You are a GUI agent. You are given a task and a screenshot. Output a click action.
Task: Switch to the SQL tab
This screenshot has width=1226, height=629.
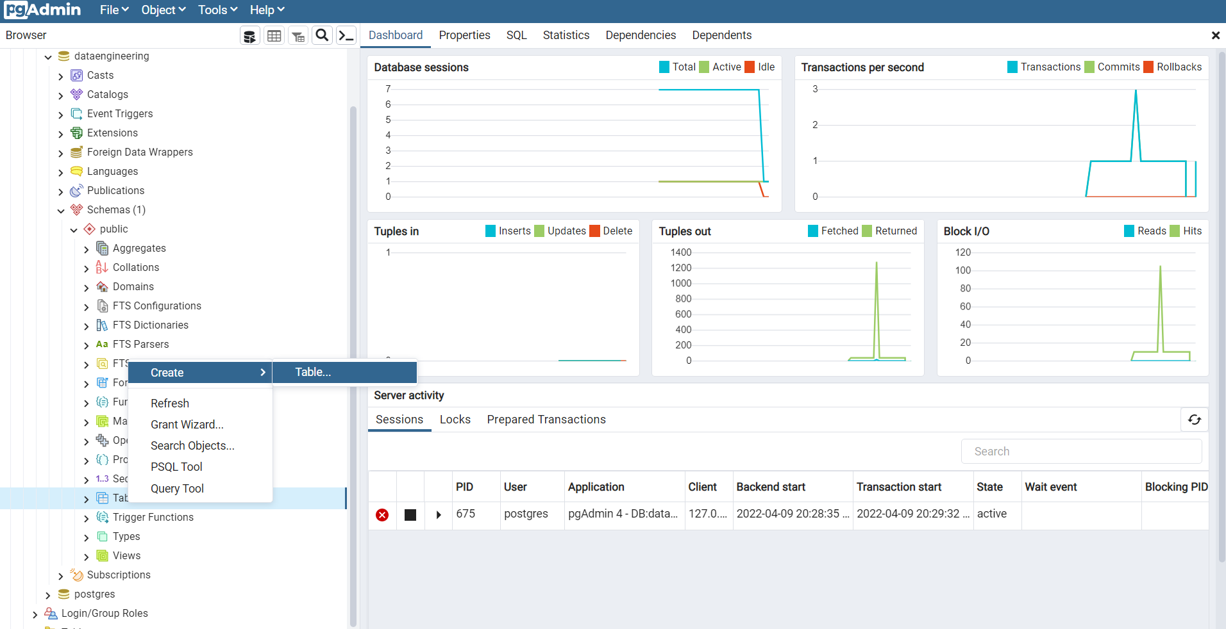516,35
